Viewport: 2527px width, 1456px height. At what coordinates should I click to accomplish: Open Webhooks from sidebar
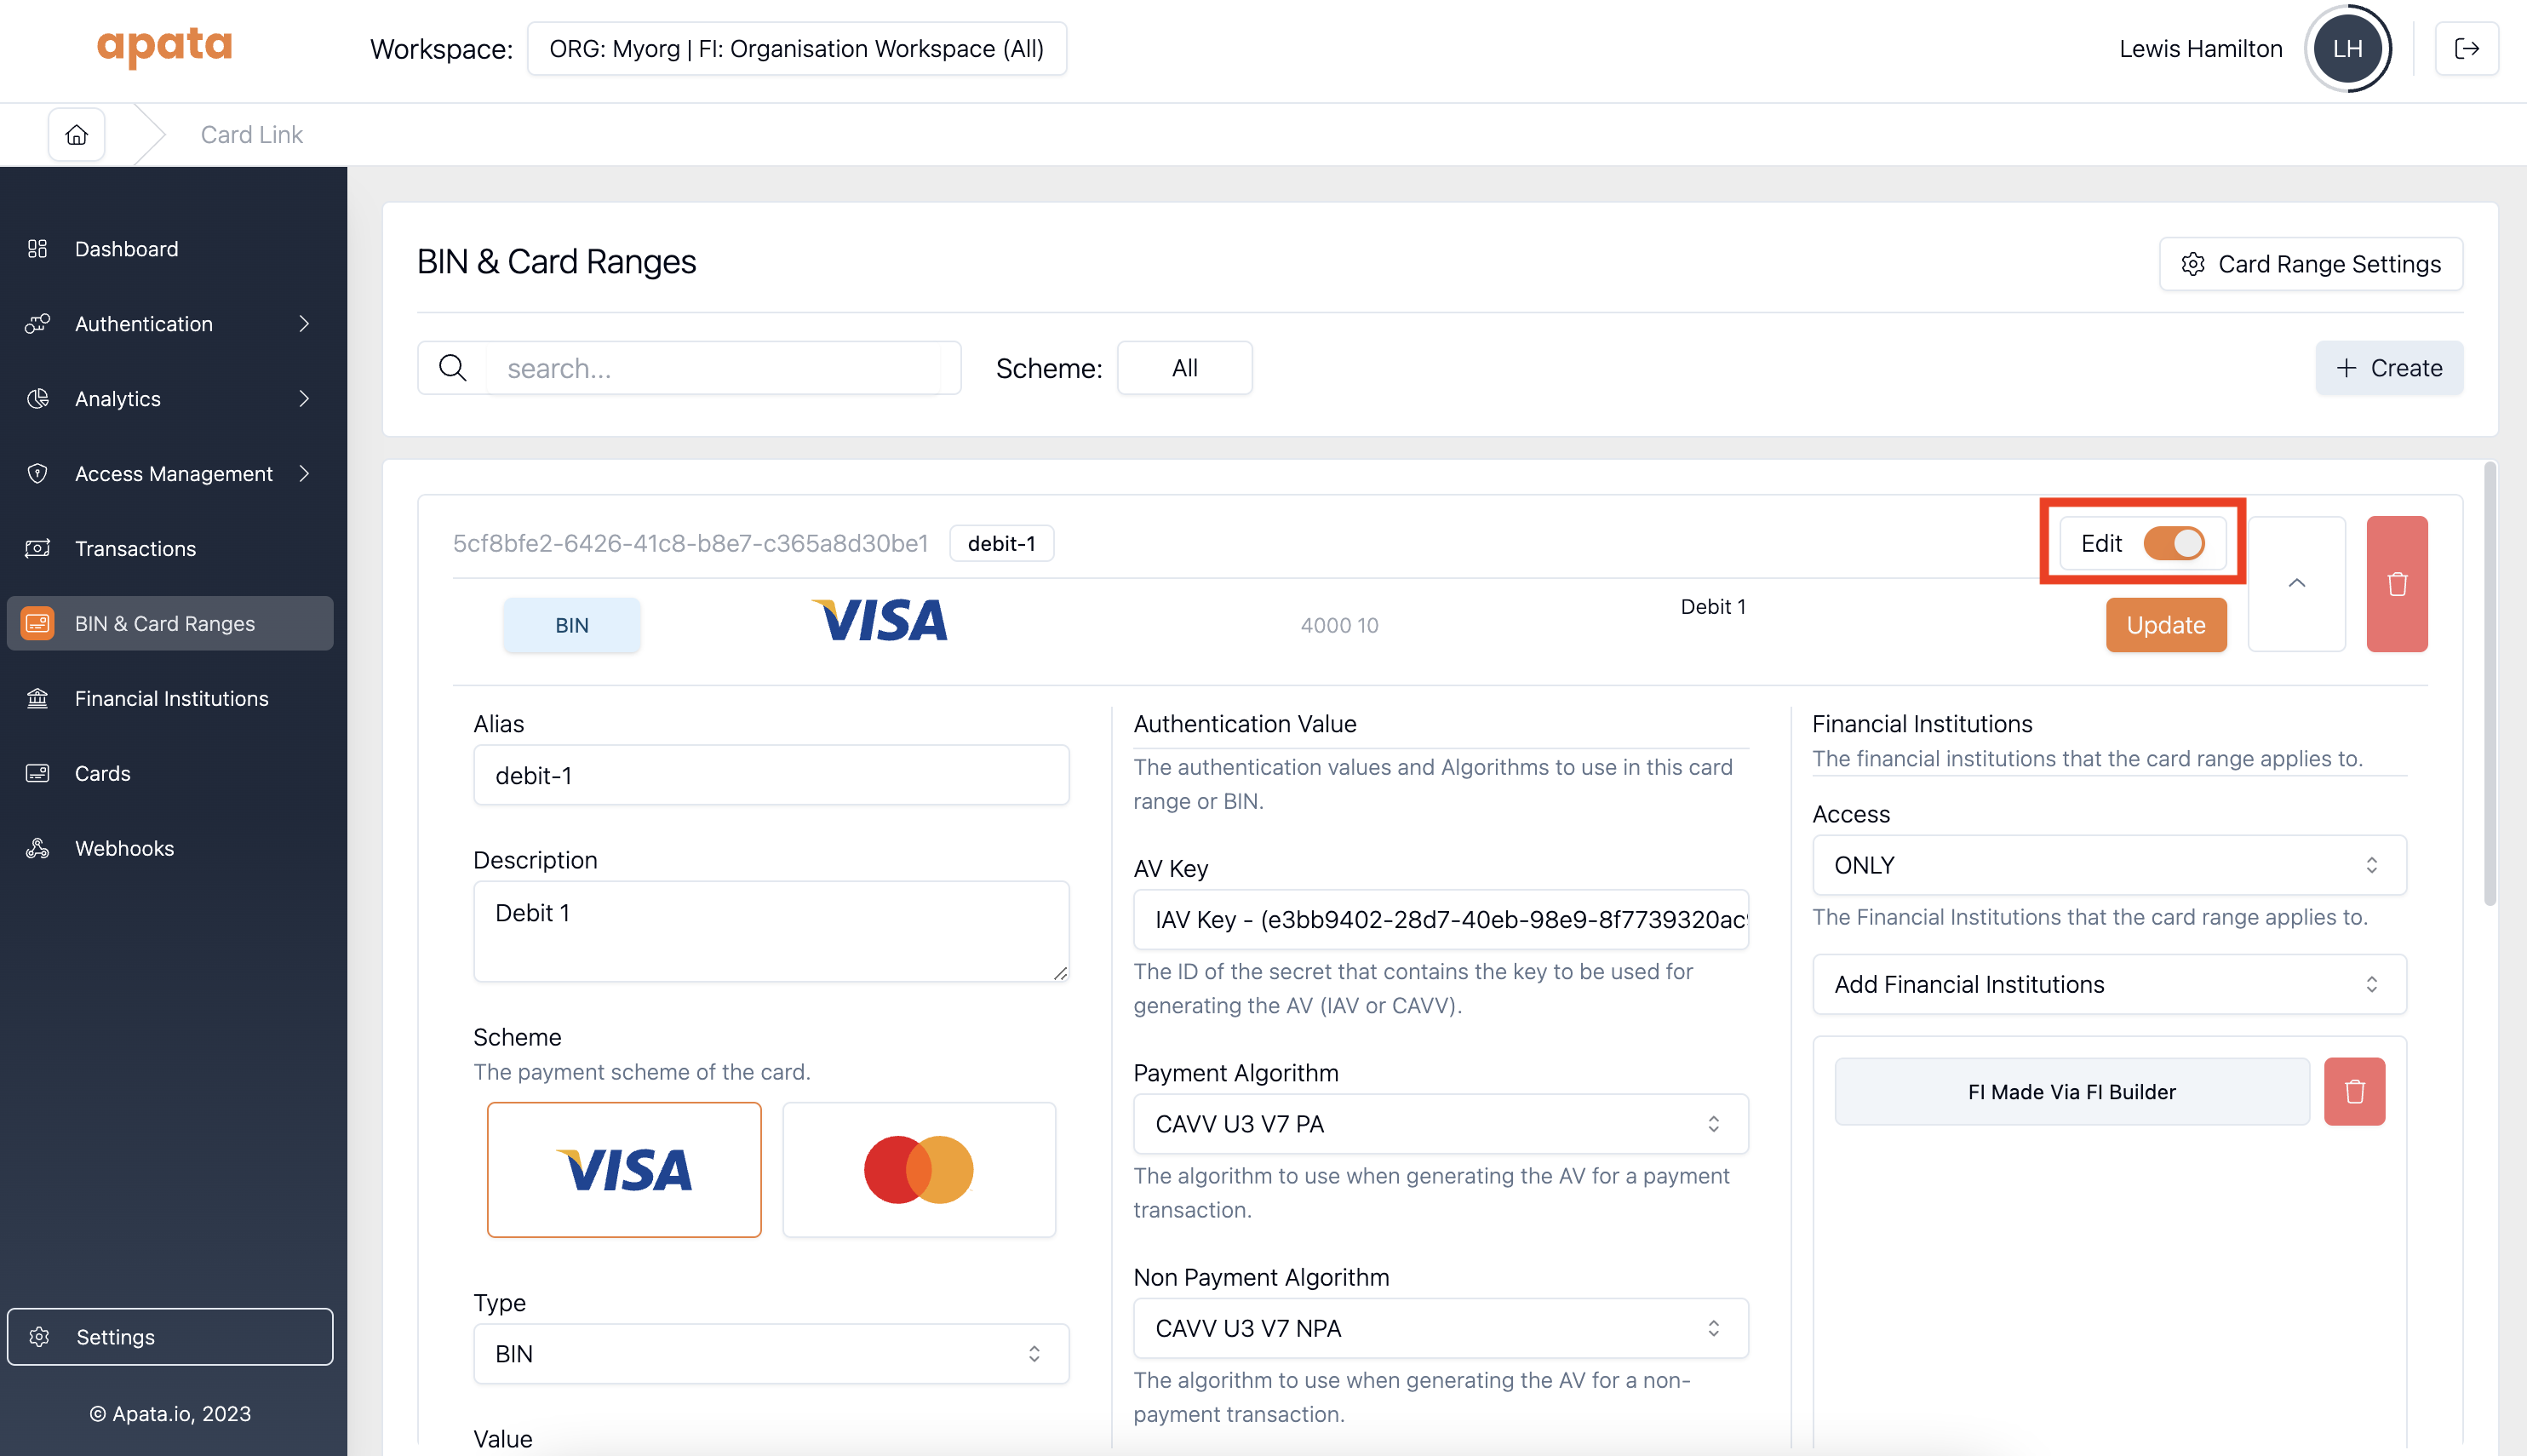coord(124,848)
